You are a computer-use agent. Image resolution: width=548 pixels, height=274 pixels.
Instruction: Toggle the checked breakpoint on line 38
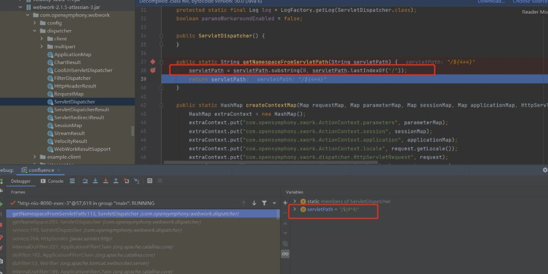click(x=153, y=70)
